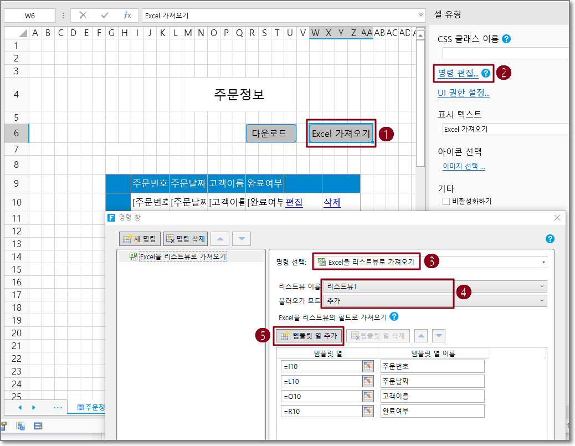Click the formula bar confirm checkmark icon
Viewport: 575px width, 446px height.
(x=105, y=16)
